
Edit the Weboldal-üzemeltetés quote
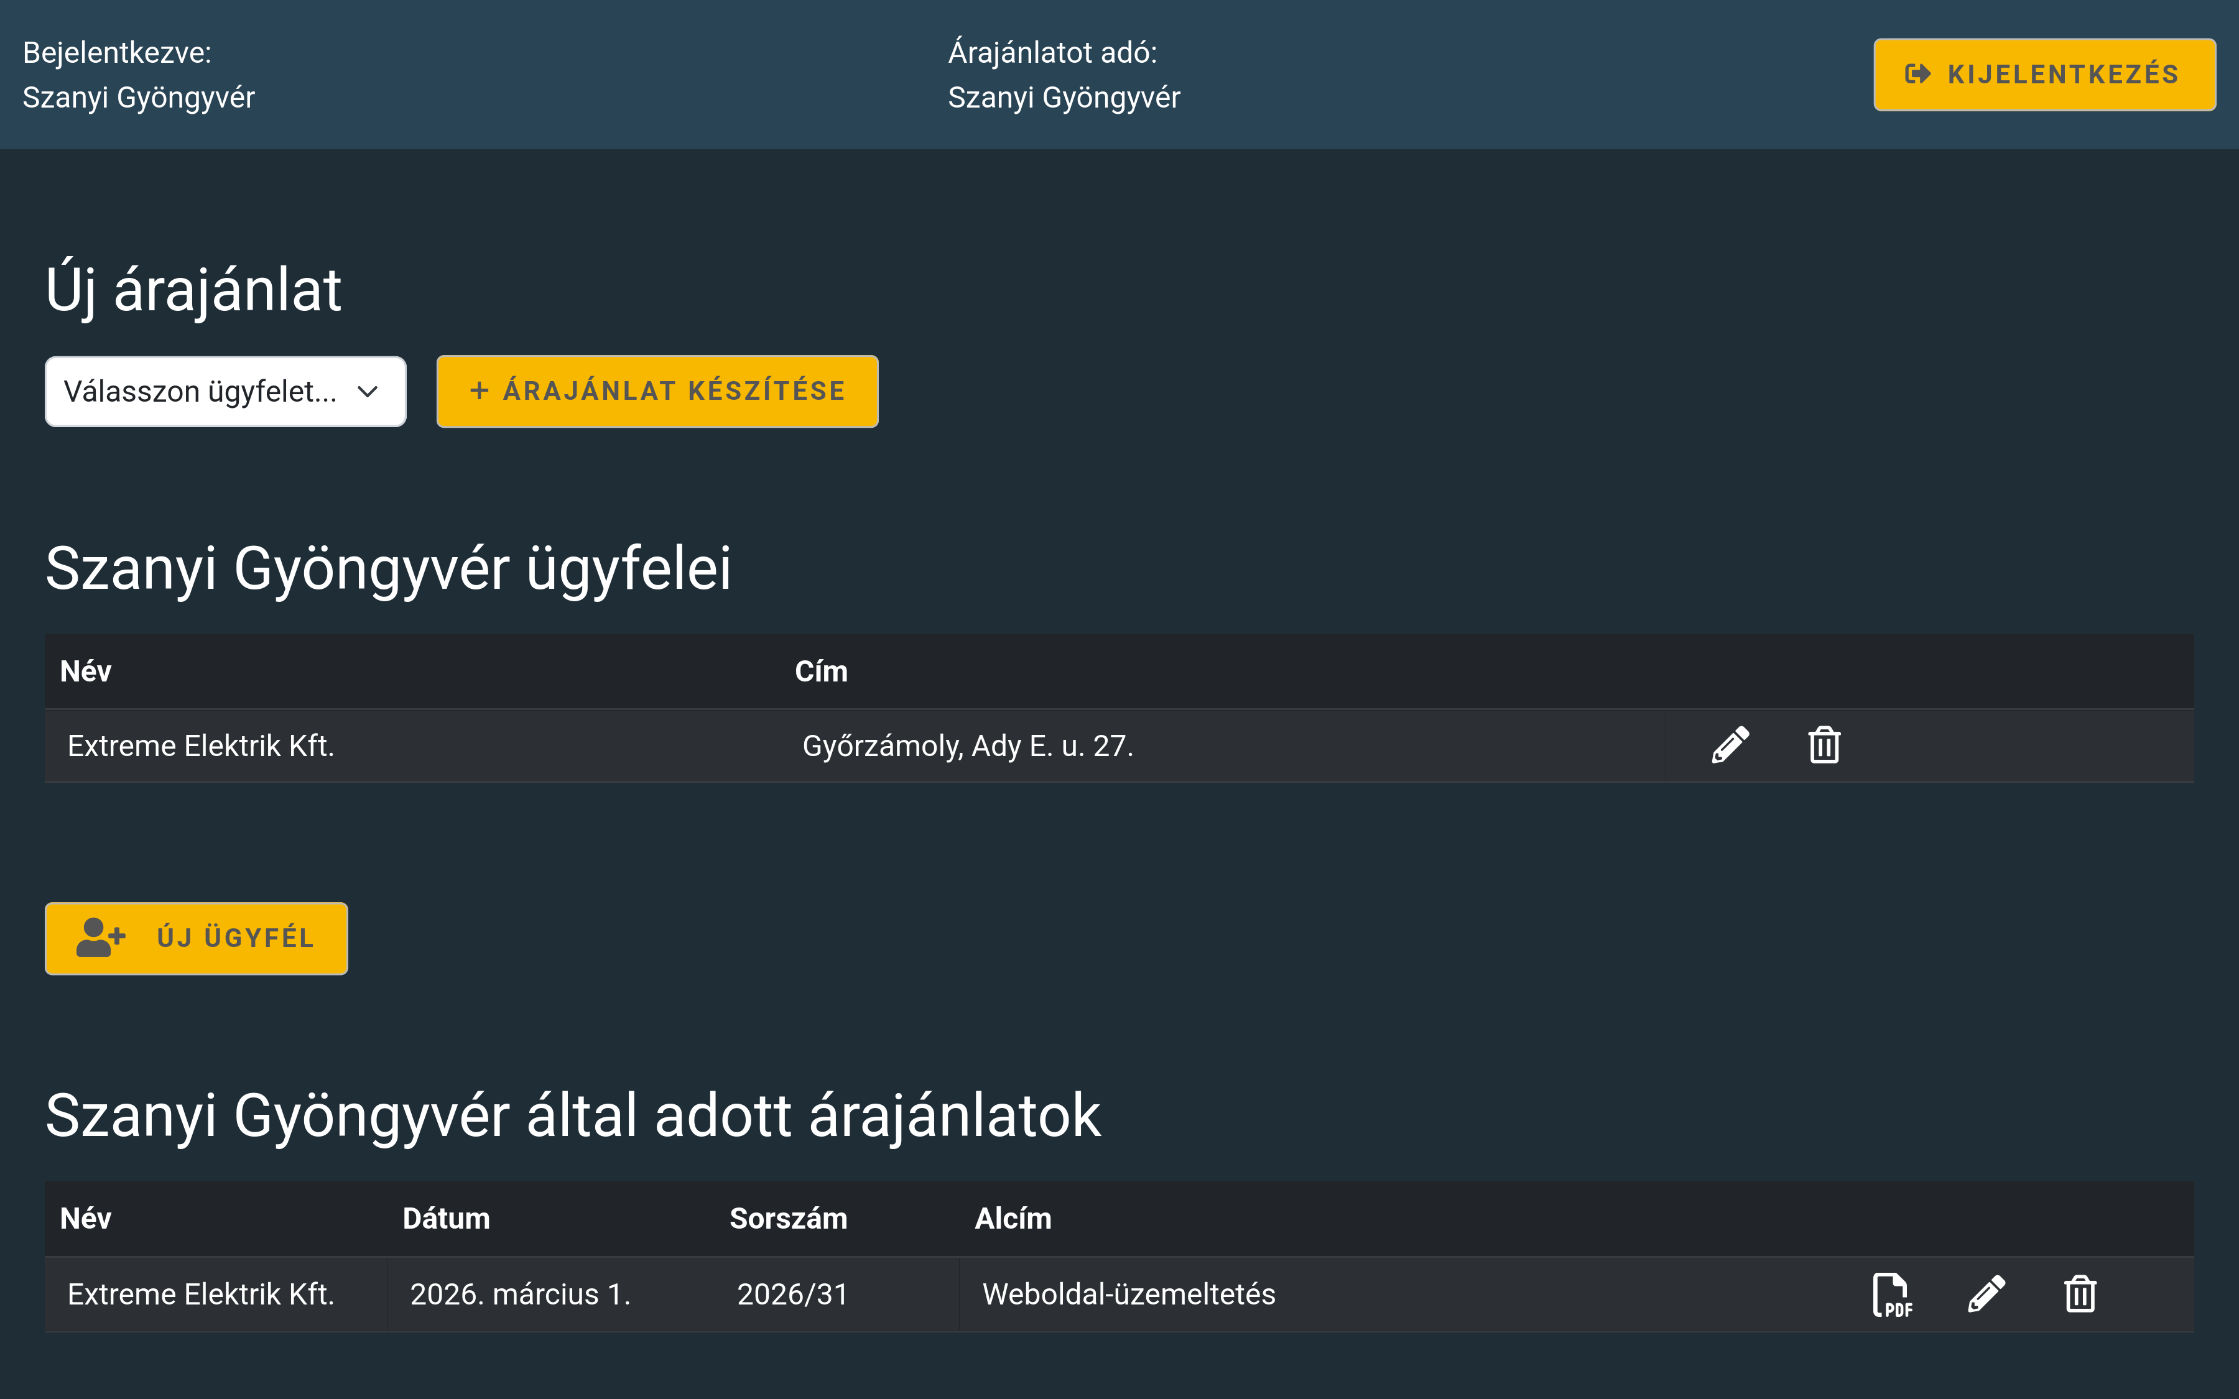click(1986, 1293)
